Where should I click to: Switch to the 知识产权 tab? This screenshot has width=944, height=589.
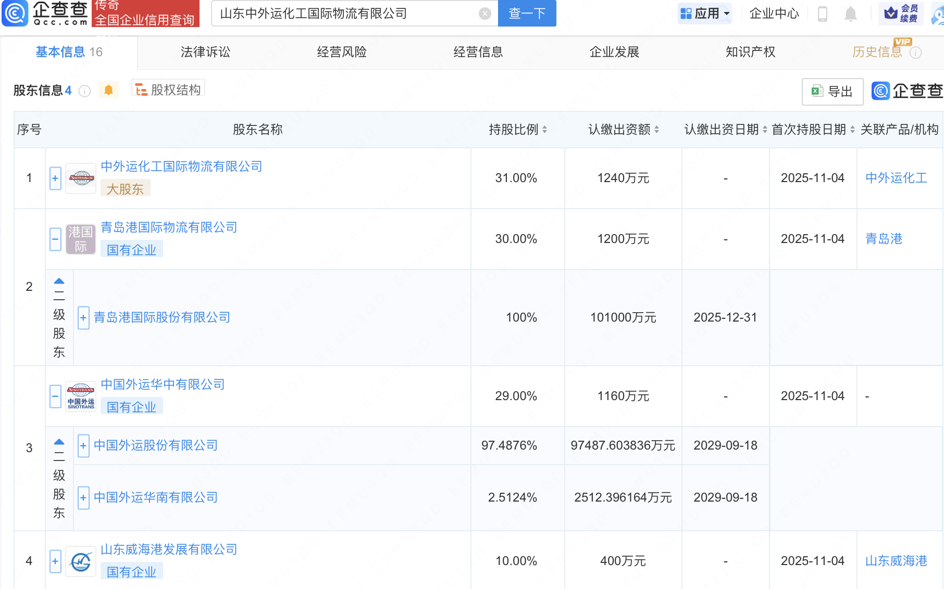750,52
